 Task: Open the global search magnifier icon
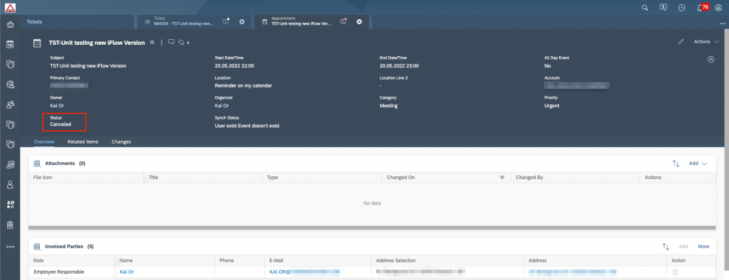point(644,7)
